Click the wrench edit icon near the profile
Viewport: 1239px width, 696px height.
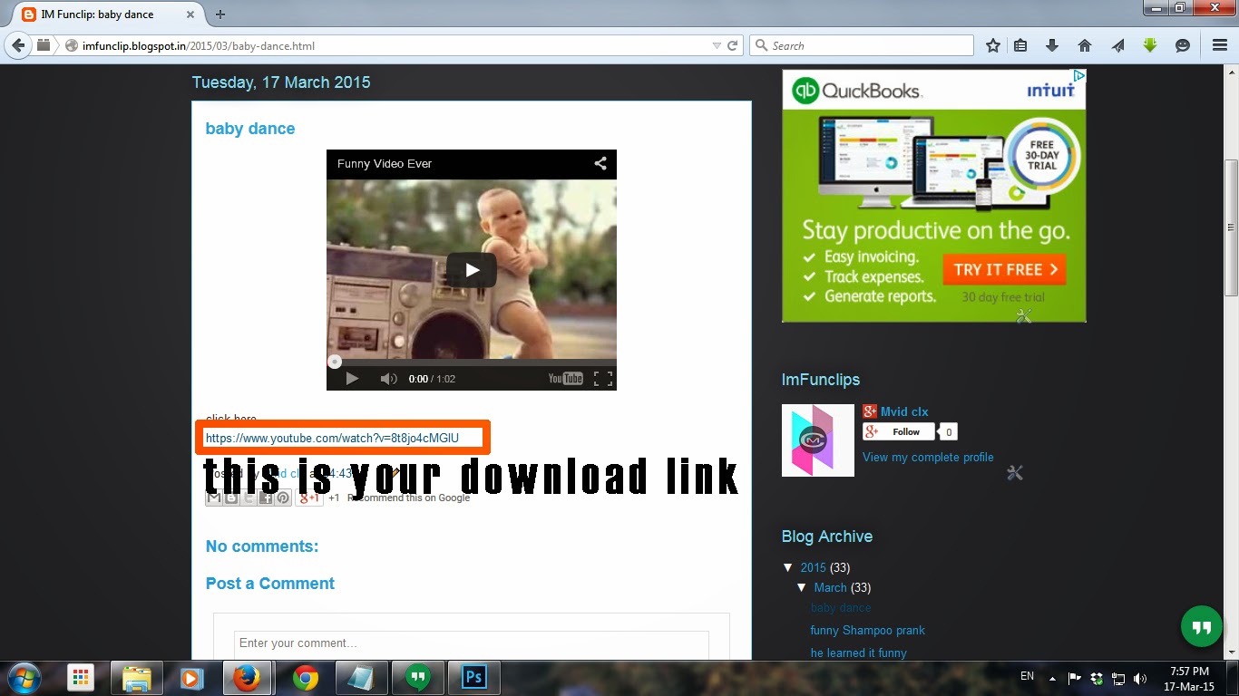coord(1015,472)
